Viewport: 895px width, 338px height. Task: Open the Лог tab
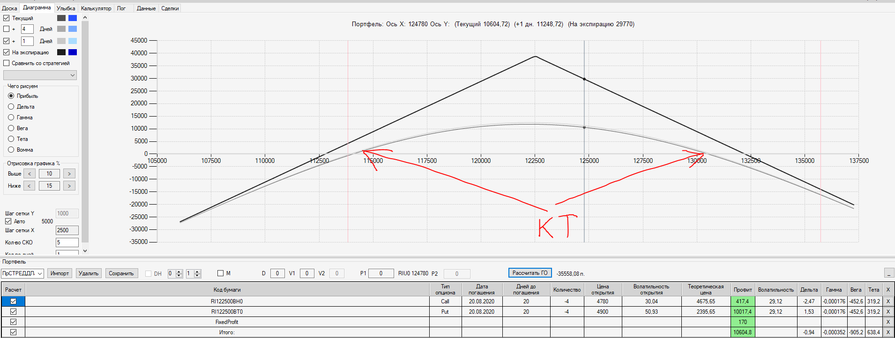[121, 8]
